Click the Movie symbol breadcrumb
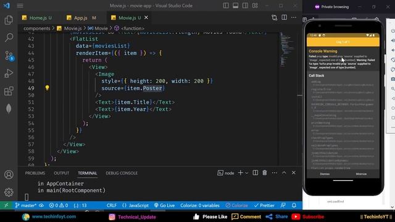 coord(98,28)
